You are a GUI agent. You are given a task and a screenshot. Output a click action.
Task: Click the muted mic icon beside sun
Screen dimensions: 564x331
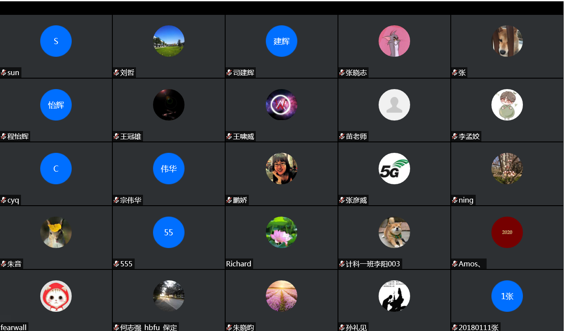click(3, 72)
